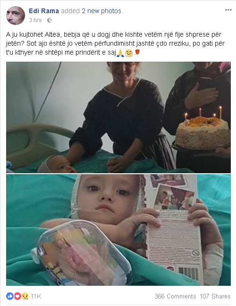This screenshot has width=236, height=306.
Task: Open the 366 Comments link
Action: pyautogui.click(x=175, y=296)
